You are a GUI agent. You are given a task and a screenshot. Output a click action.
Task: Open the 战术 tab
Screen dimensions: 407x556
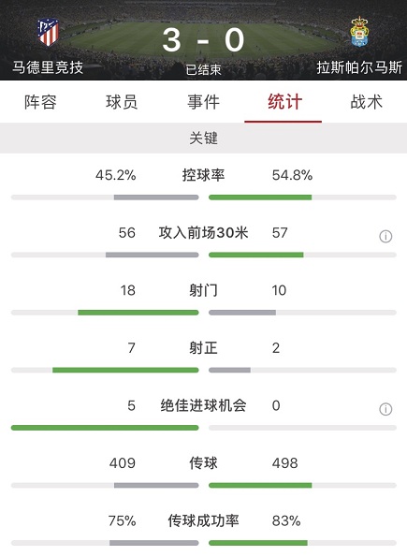(366, 102)
